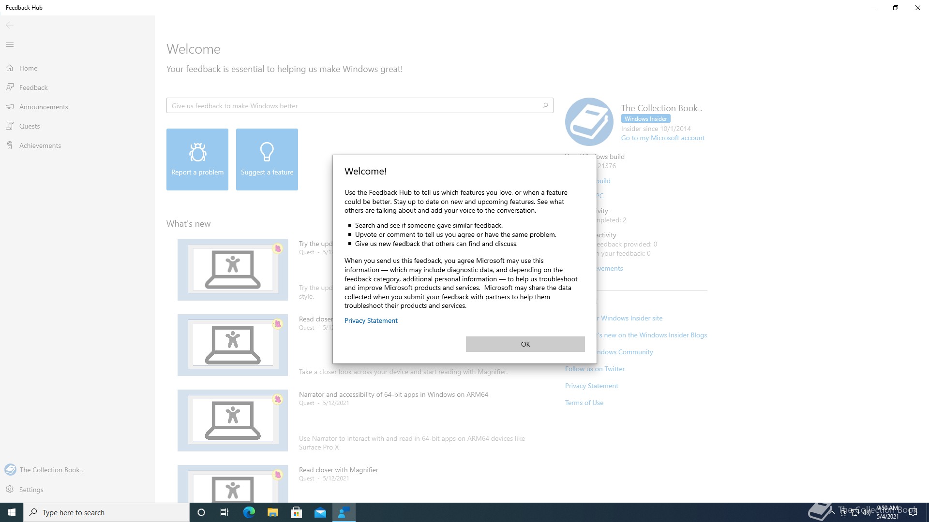Viewport: 929px width, 522px height.
Task: Click the Windows Start button
Action: click(x=12, y=512)
